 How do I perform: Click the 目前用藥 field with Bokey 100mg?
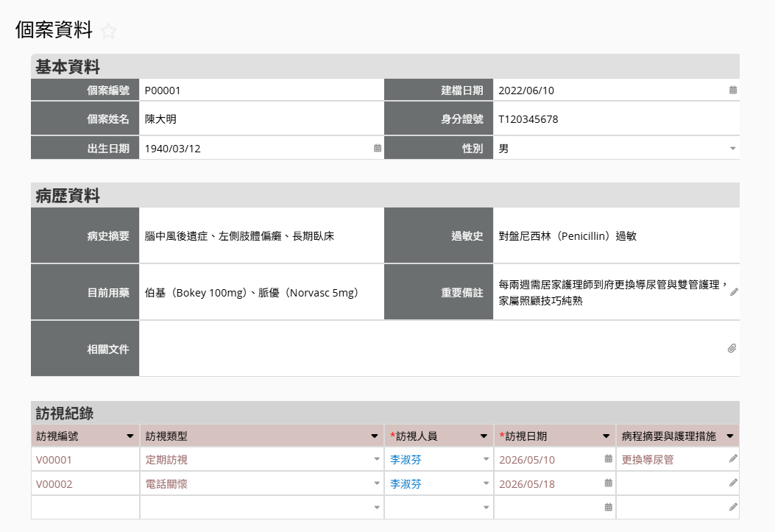(x=261, y=292)
